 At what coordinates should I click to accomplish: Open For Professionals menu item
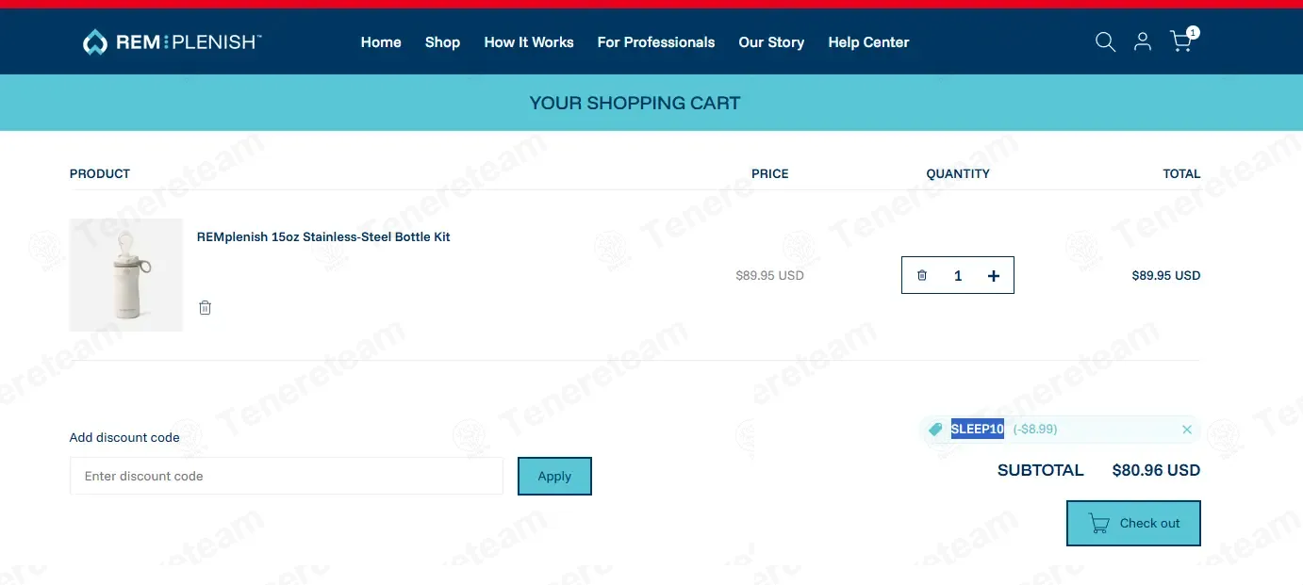pyautogui.click(x=656, y=42)
